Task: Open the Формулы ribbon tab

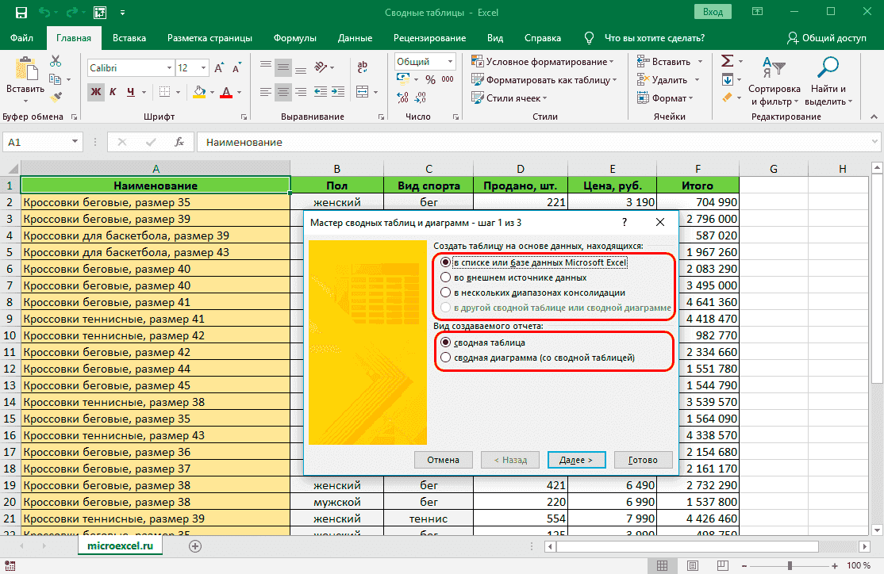Action: tap(294, 38)
